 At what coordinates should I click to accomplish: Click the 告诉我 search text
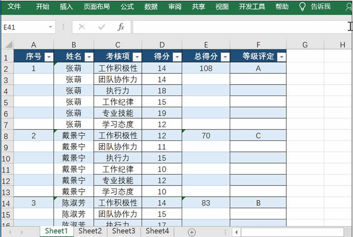click(320, 7)
